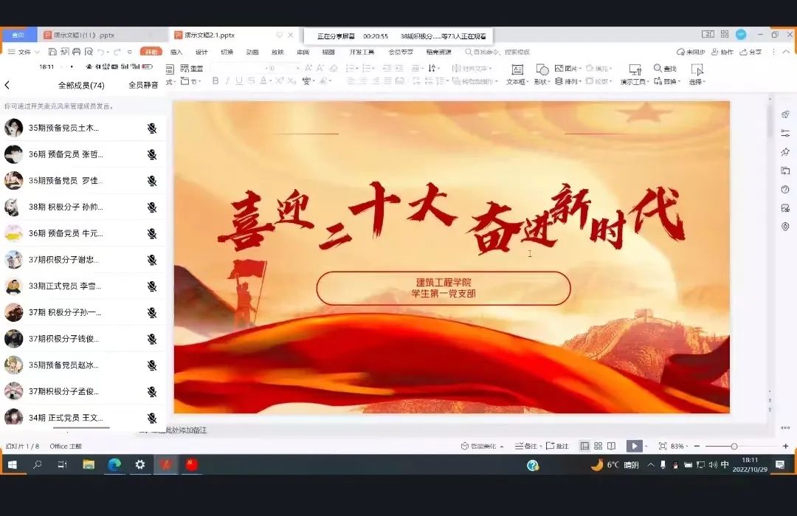Click the 分享 share button
The width and height of the screenshot is (797, 516).
tap(751, 52)
